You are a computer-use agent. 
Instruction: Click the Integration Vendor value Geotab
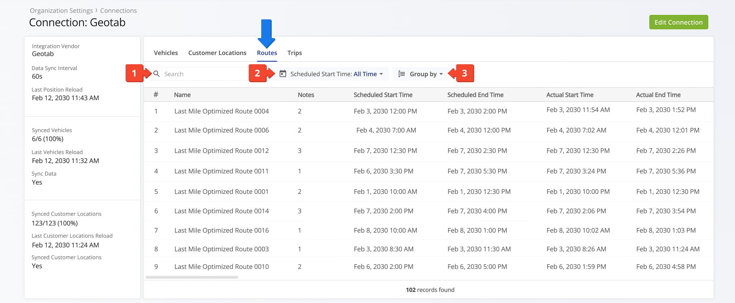click(x=43, y=54)
